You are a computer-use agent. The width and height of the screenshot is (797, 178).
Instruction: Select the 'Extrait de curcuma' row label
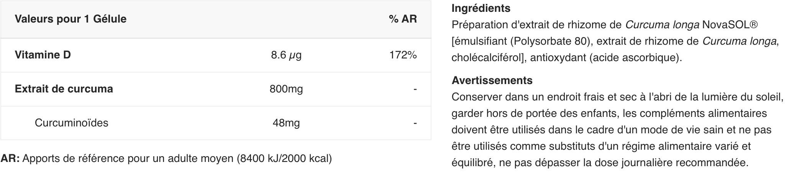(64, 89)
